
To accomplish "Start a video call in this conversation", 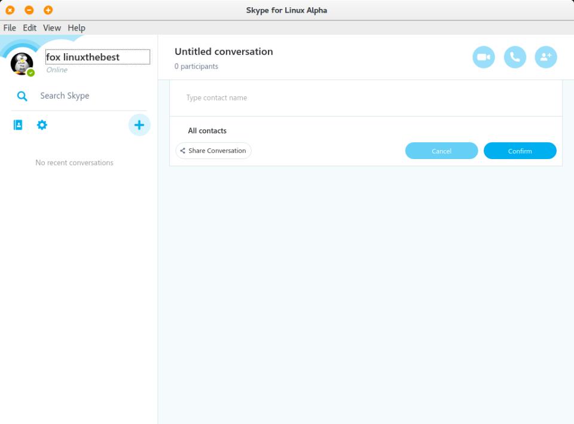I will pyautogui.click(x=484, y=57).
